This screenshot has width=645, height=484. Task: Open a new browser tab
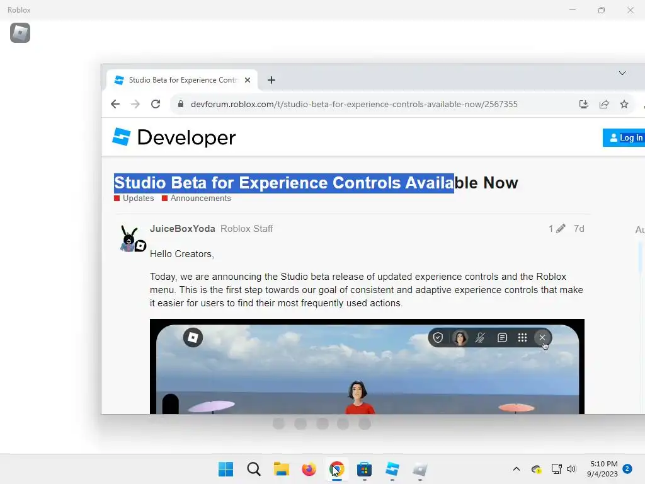click(x=271, y=80)
